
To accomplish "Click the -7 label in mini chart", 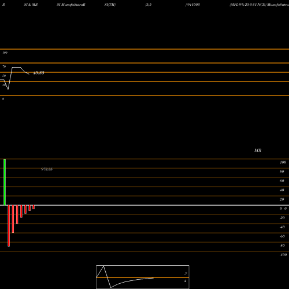I will click(186, 273).
